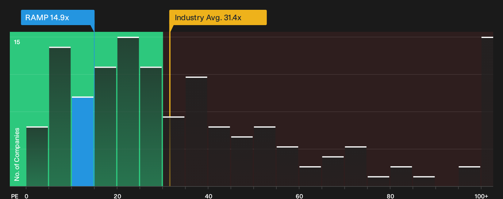Click the RAMP 14.9x label
503x199 pixels.
(x=58, y=17)
